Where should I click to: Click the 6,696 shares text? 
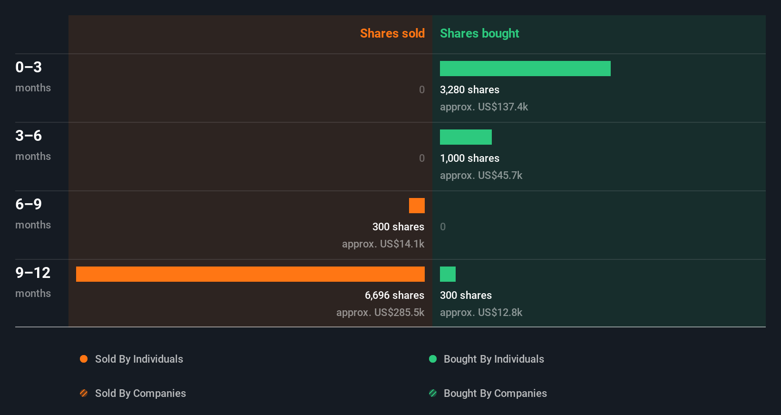tap(394, 296)
